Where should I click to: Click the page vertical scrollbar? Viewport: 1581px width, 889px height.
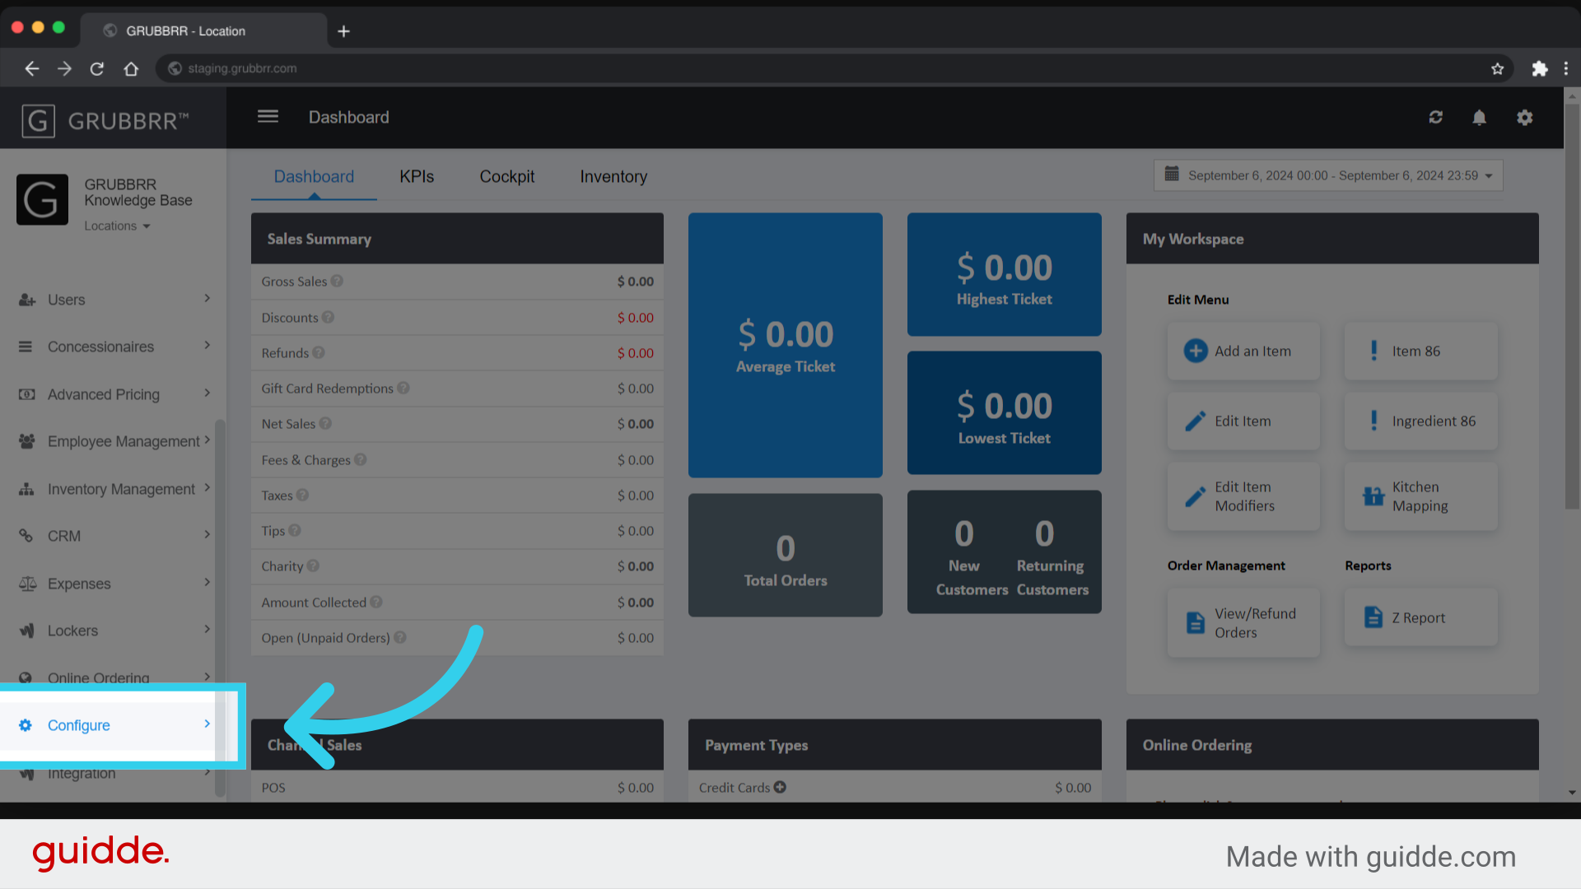[x=1572, y=305]
